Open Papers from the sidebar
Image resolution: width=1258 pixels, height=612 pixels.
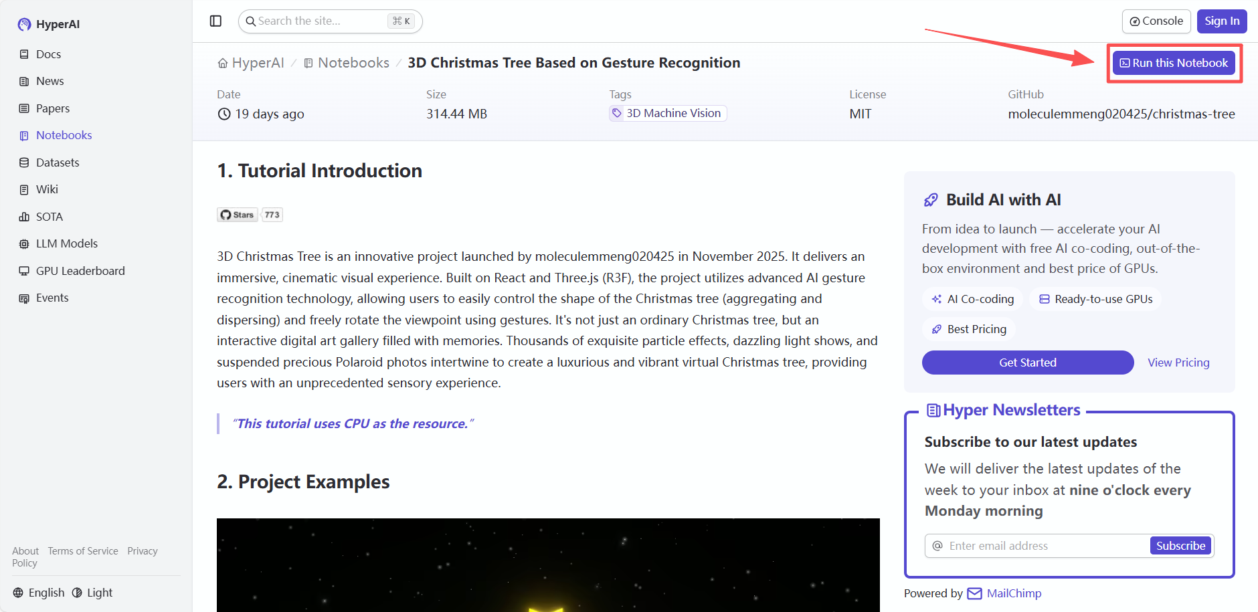(x=52, y=108)
